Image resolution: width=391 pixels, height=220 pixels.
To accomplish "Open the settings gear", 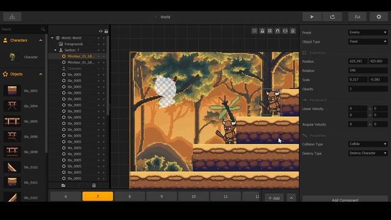I will click(x=379, y=17).
